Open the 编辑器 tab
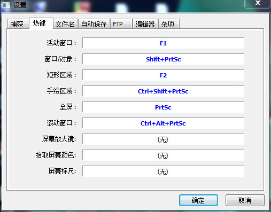 [145, 24]
